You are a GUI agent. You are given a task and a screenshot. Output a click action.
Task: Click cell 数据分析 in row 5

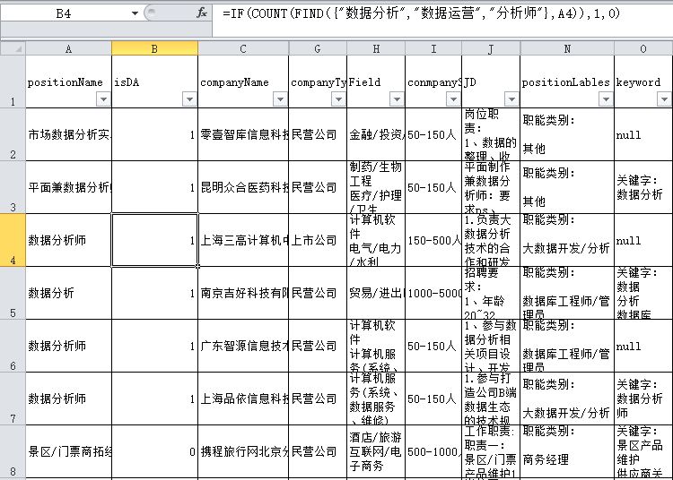[69, 293]
